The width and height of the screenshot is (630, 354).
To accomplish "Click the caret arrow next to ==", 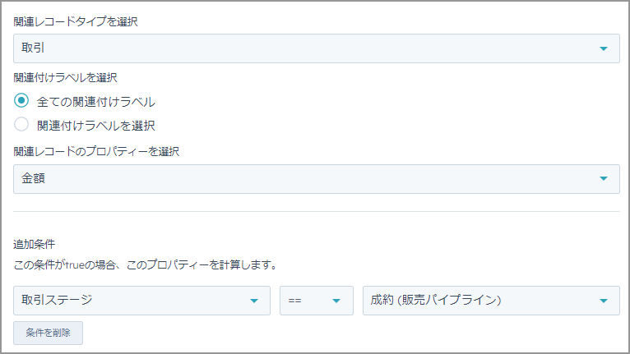I will pyautogui.click(x=336, y=301).
